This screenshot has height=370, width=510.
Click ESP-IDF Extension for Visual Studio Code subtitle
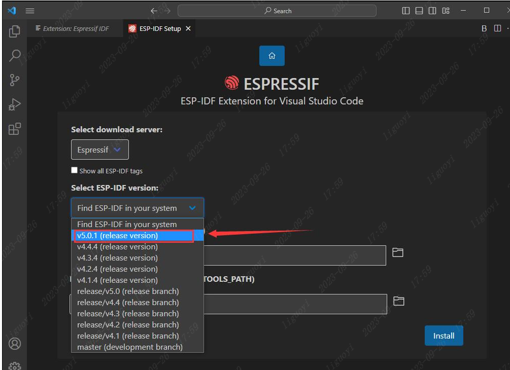click(272, 101)
